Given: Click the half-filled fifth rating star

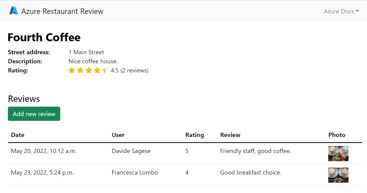Looking at the screenshot, I should click(104, 71).
